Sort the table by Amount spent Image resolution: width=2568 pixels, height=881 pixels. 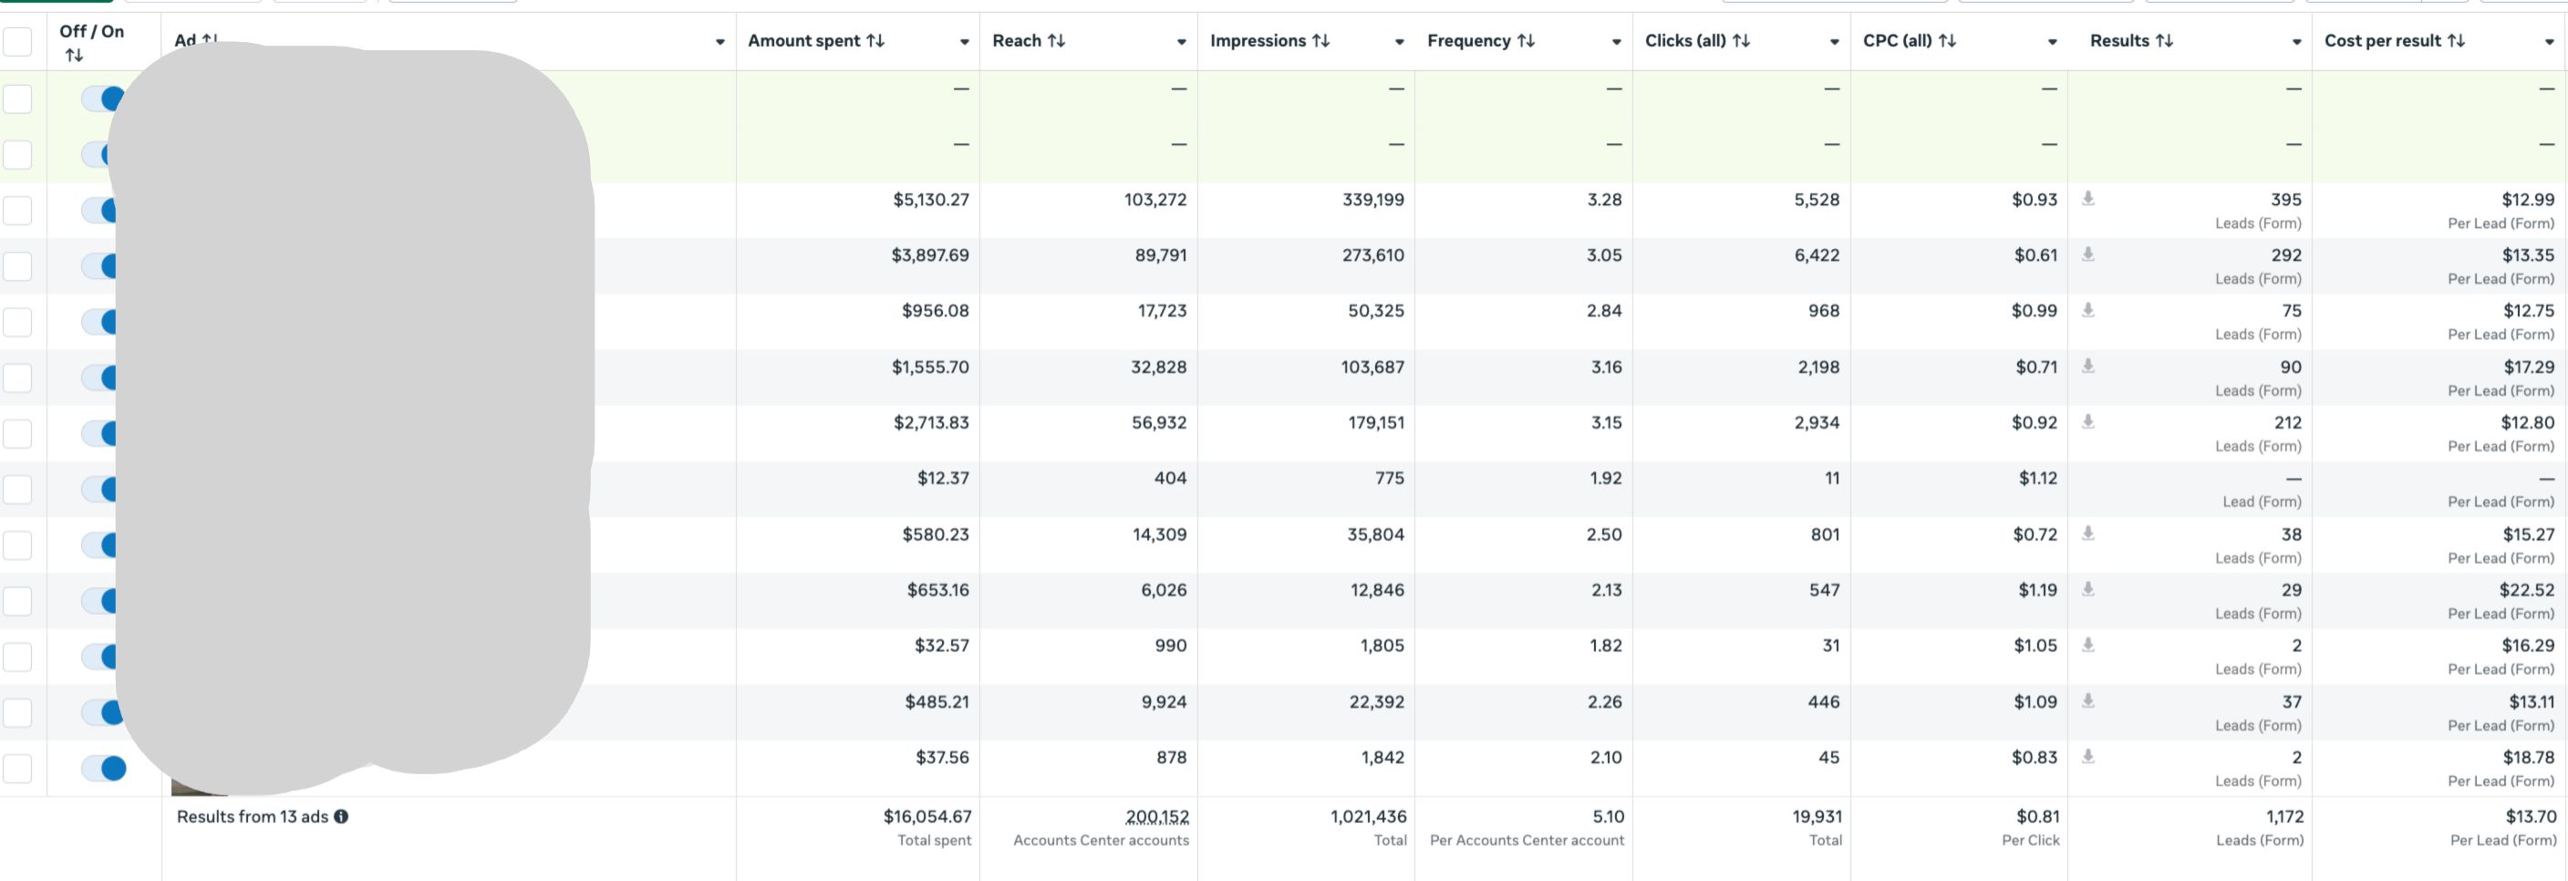tap(875, 41)
